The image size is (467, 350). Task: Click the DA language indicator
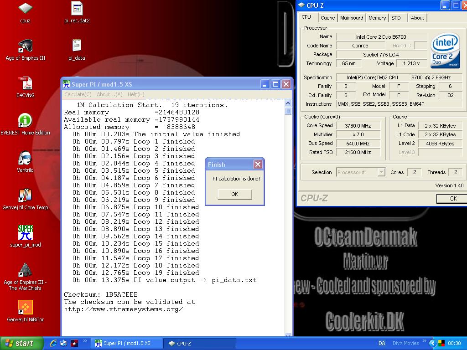click(382, 343)
